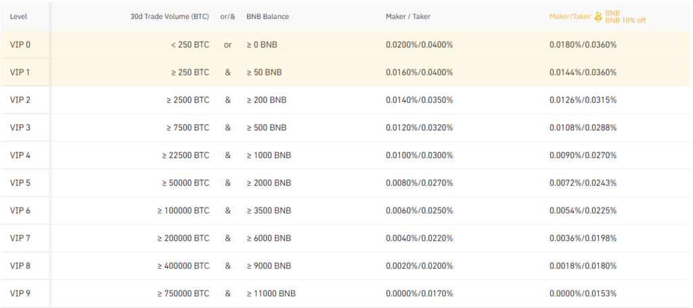Click the ≥ 11000 BNB balance cell
The width and height of the screenshot is (693, 308).
pyautogui.click(x=271, y=294)
